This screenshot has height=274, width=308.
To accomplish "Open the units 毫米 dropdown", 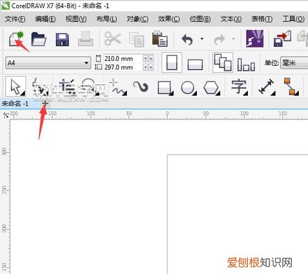I will (x=294, y=63).
